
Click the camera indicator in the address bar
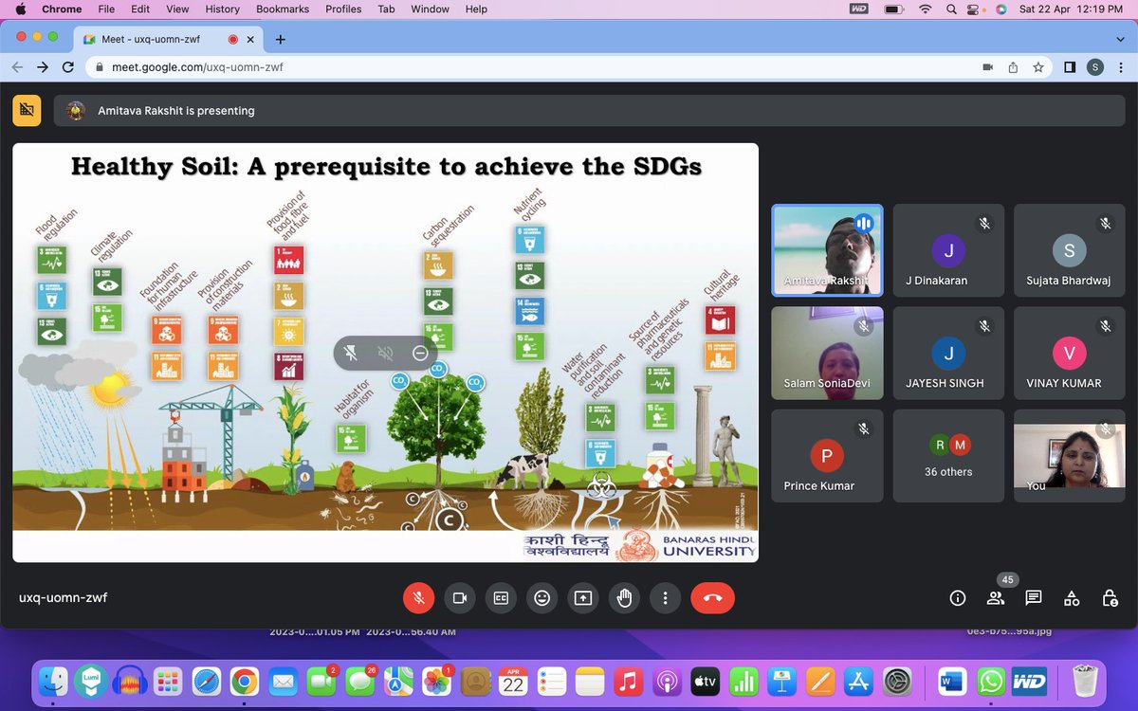pyautogui.click(x=987, y=67)
